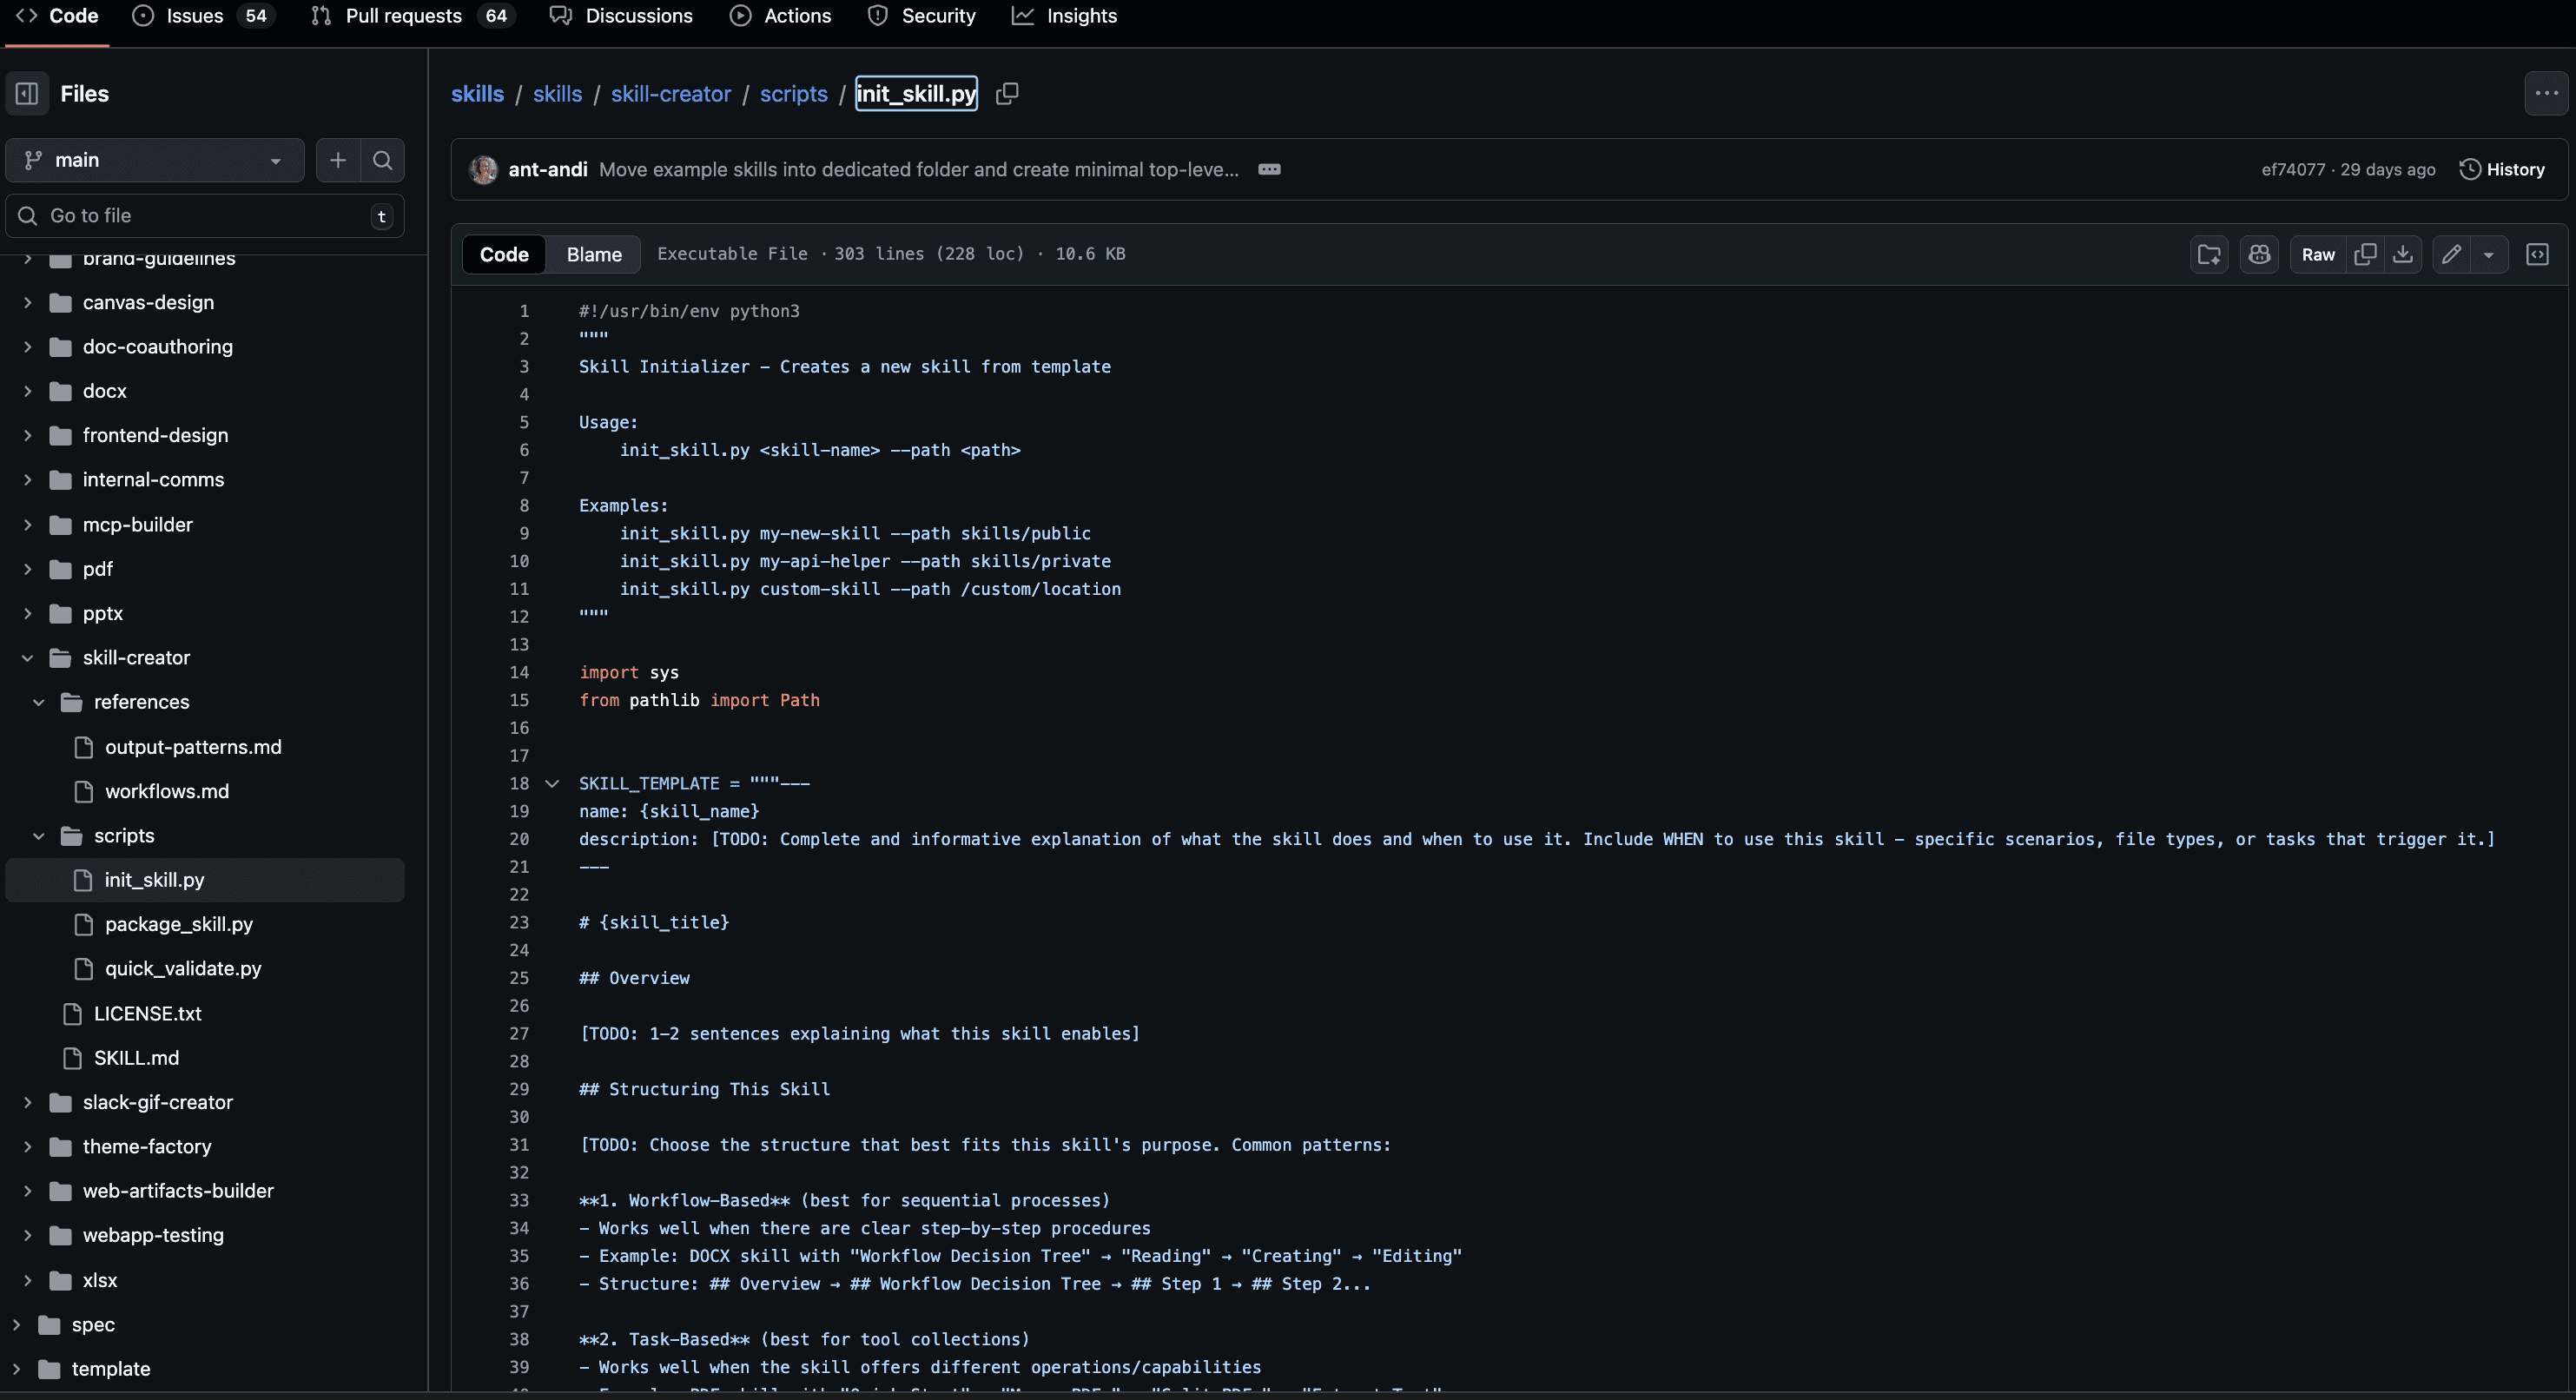Open the file History link
Image resolution: width=2576 pixels, height=1400 pixels.
pyautogui.click(x=2503, y=169)
